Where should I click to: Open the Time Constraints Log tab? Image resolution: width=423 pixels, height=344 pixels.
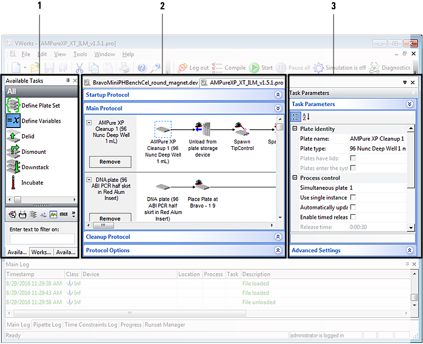91,325
